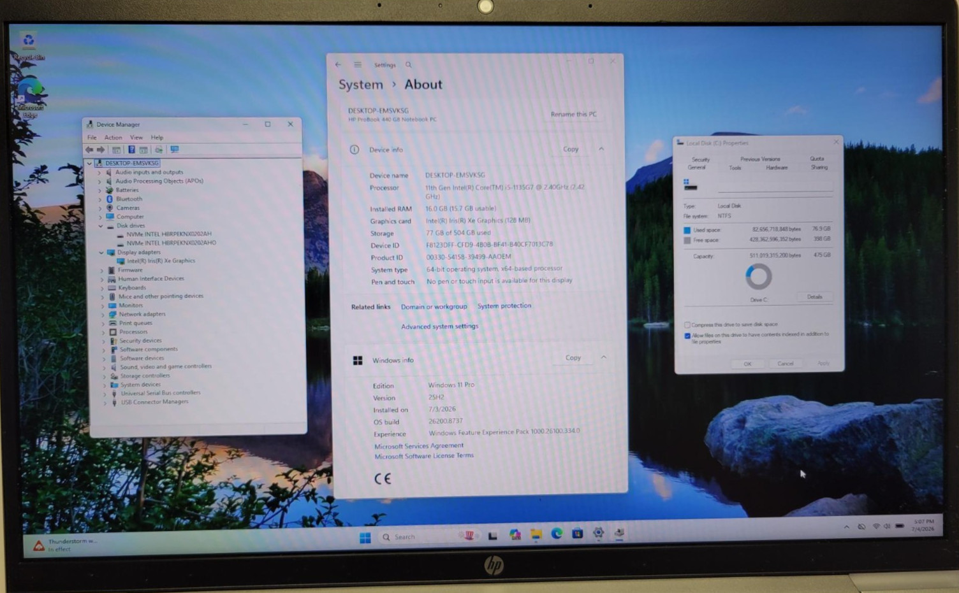959x593 pixels.
Task: Launch Microsoft Edge from taskbar
Action: (x=557, y=534)
